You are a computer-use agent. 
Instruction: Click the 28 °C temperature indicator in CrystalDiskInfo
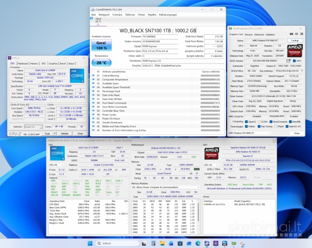click(102, 63)
